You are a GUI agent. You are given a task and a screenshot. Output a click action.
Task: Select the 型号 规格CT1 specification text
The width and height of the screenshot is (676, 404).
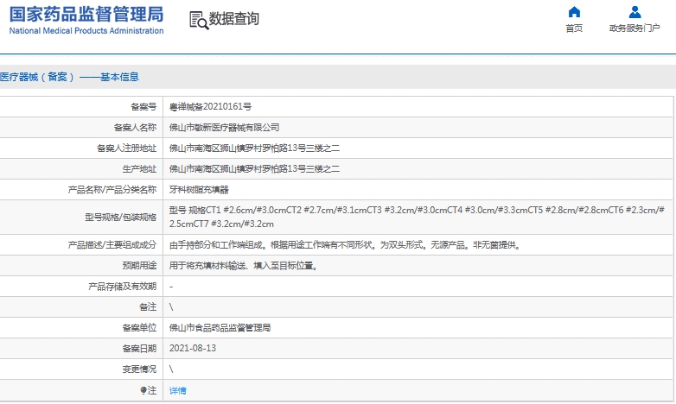tap(417, 217)
